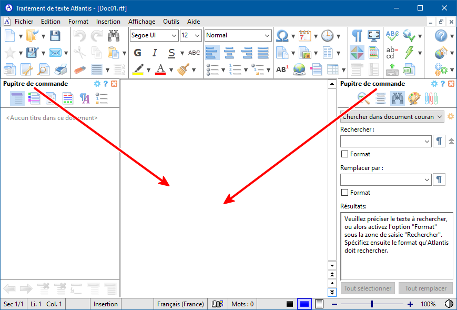457x310 pixels.
Task: Apply italic with the I button
Action: pos(155,53)
